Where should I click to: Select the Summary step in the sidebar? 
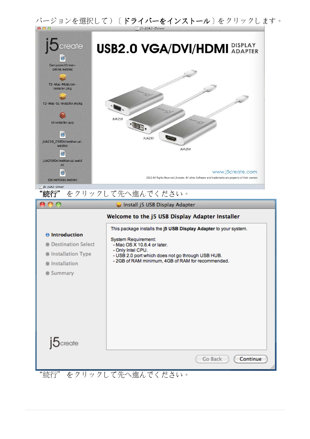(x=62, y=273)
